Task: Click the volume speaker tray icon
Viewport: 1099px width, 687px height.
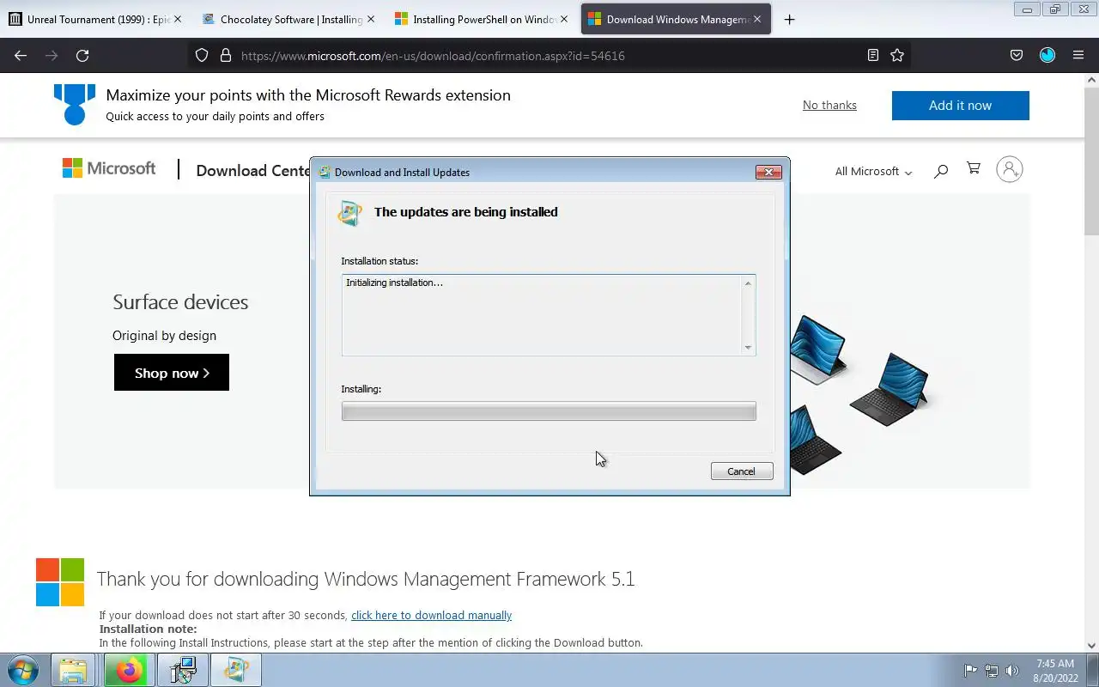Action: 1012,671
